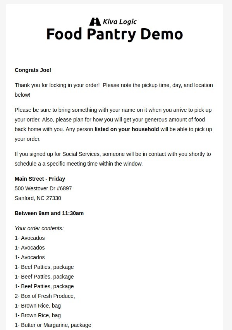This screenshot has width=232, height=330.
Task: Click the last Beef Patties, package item
Action: click(x=44, y=286)
